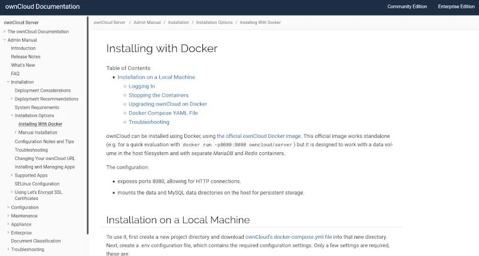
Task: Open the Enterprise Edition menu item
Action: click(456, 7)
